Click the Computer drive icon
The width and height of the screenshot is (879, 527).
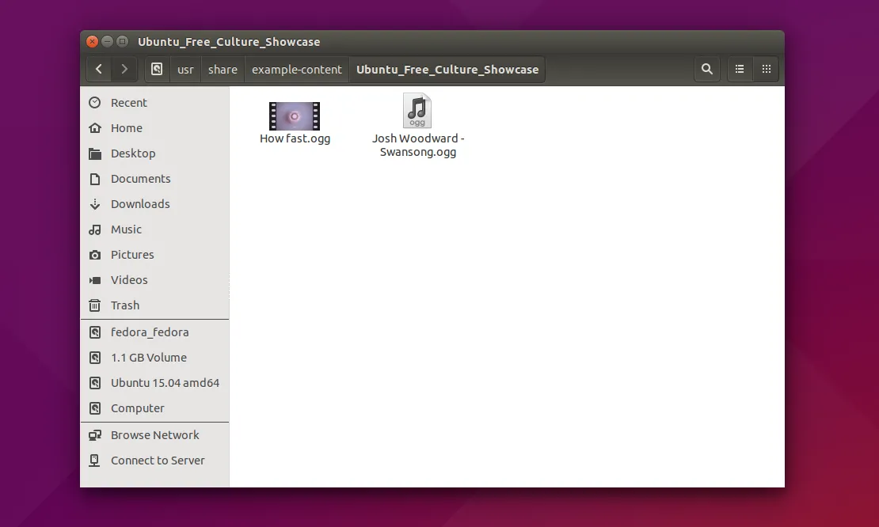pyautogui.click(x=95, y=408)
